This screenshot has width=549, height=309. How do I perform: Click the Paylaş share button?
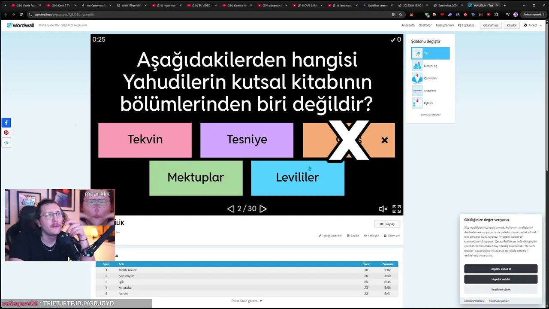[x=387, y=224]
